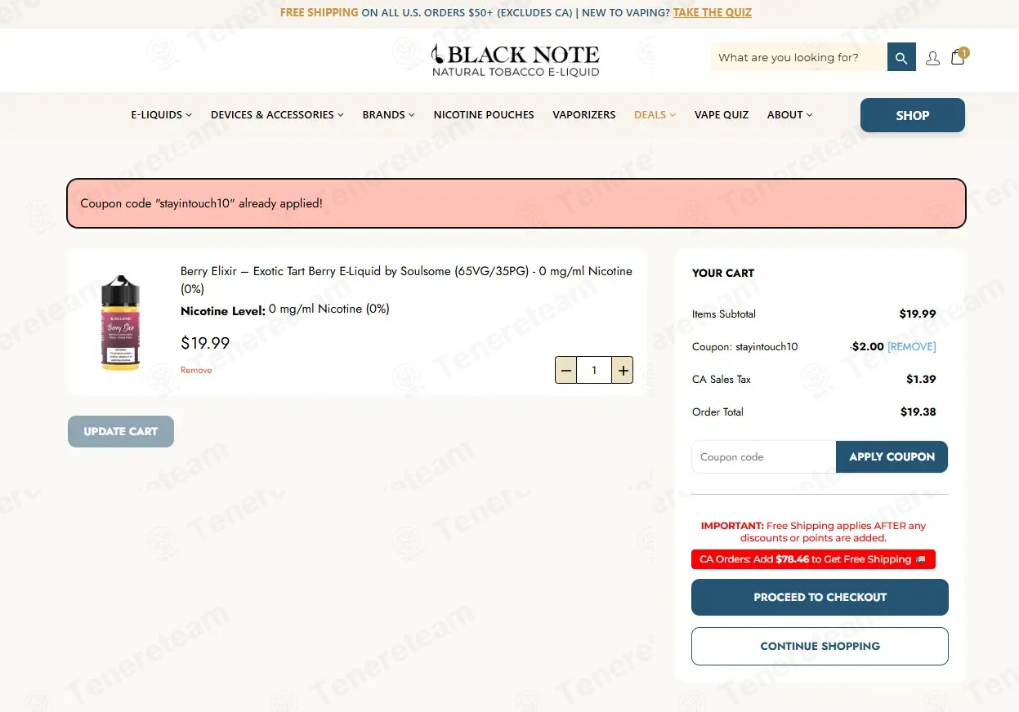The image size is (1019, 712).
Task: Click the Free Shipping promo text
Action: point(319,12)
